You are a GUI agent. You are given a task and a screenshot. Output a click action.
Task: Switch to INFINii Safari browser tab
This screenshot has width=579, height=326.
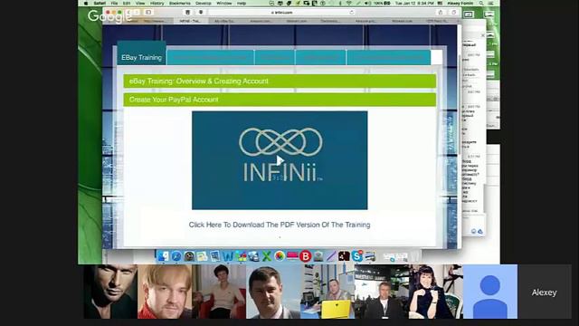click(190, 21)
